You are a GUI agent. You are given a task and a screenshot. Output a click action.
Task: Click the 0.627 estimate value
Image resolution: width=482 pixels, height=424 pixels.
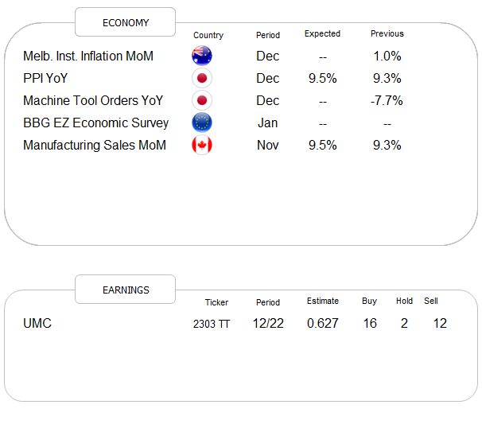point(323,323)
